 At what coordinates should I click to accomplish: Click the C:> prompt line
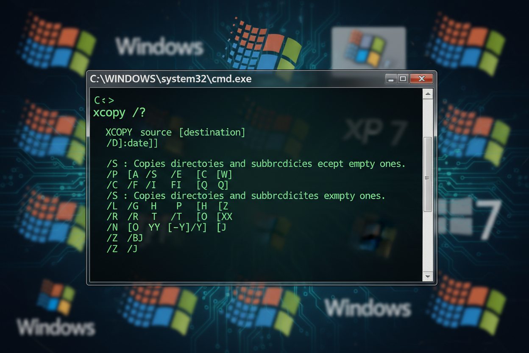pos(104,101)
